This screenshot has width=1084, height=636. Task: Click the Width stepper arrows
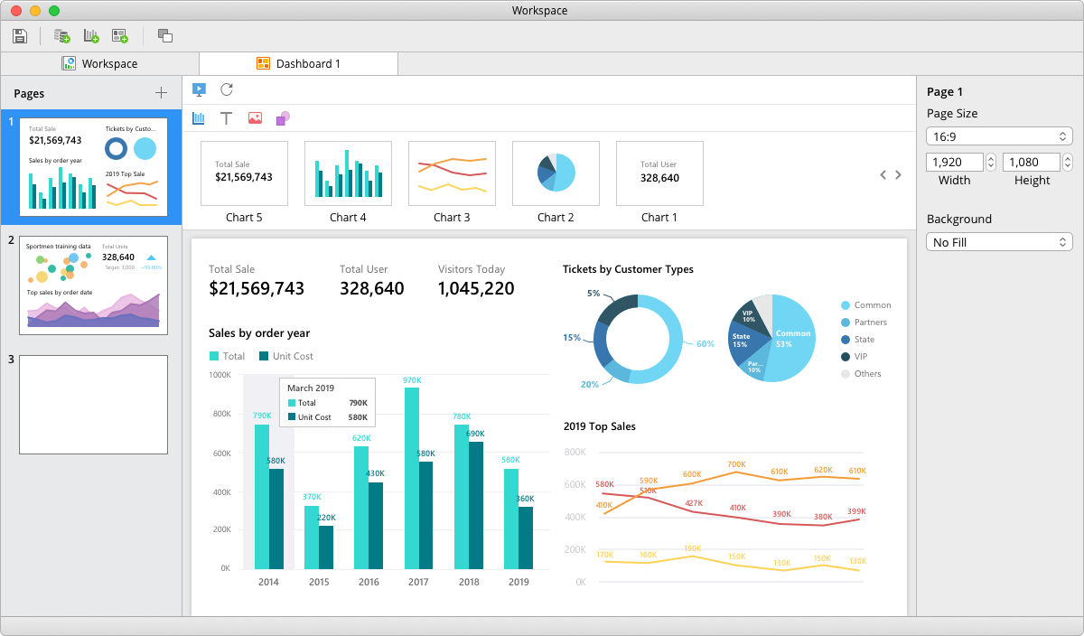point(990,163)
